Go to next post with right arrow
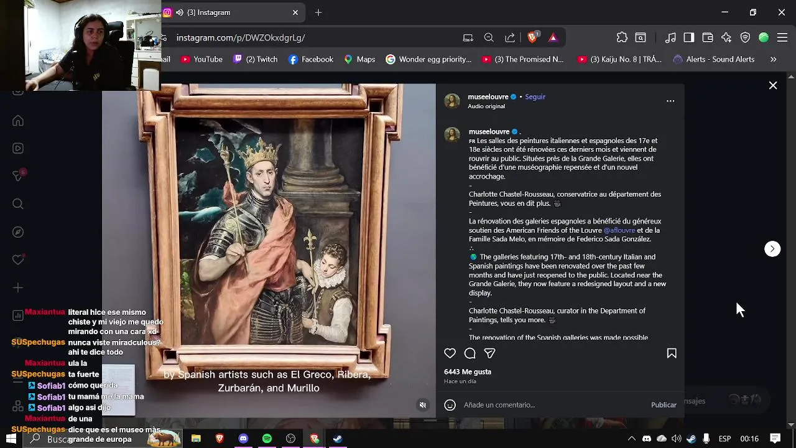Image resolution: width=796 pixels, height=448 pixels. click(x=772, y=249)
